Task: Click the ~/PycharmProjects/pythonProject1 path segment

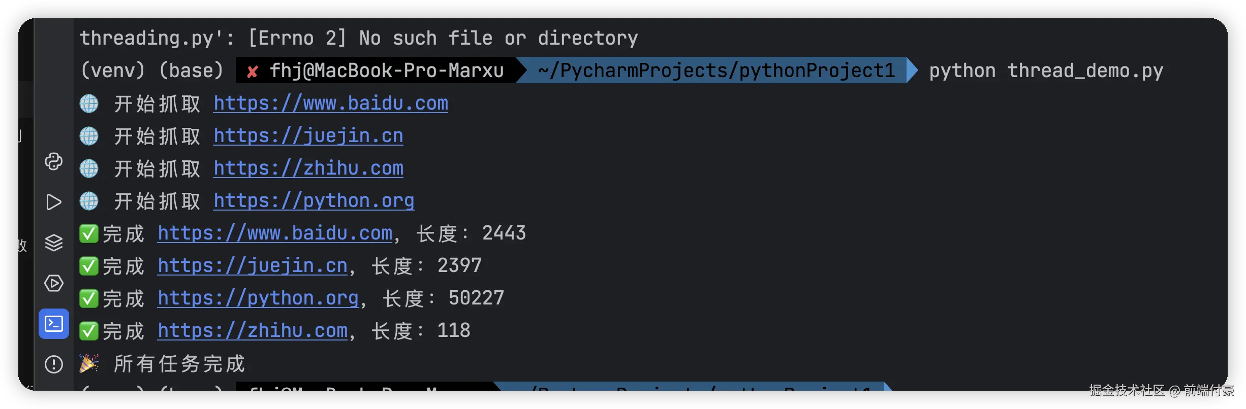Action: [x=717, y=71]
